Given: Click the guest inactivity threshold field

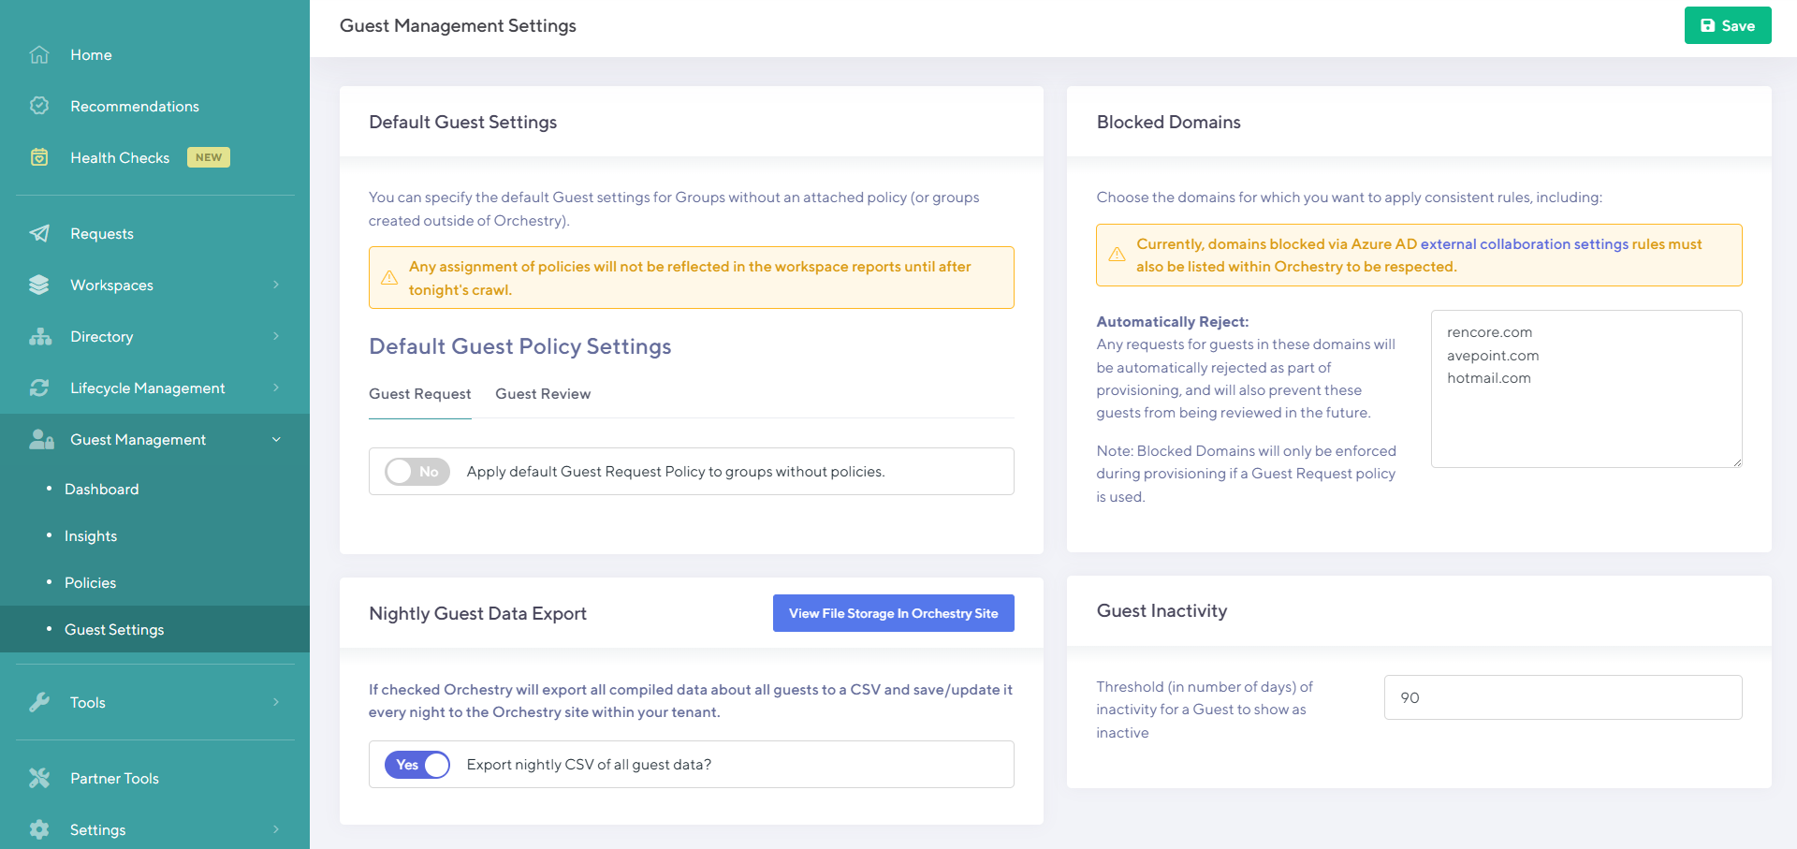Looking at the screenshot, I should 1562,698.
